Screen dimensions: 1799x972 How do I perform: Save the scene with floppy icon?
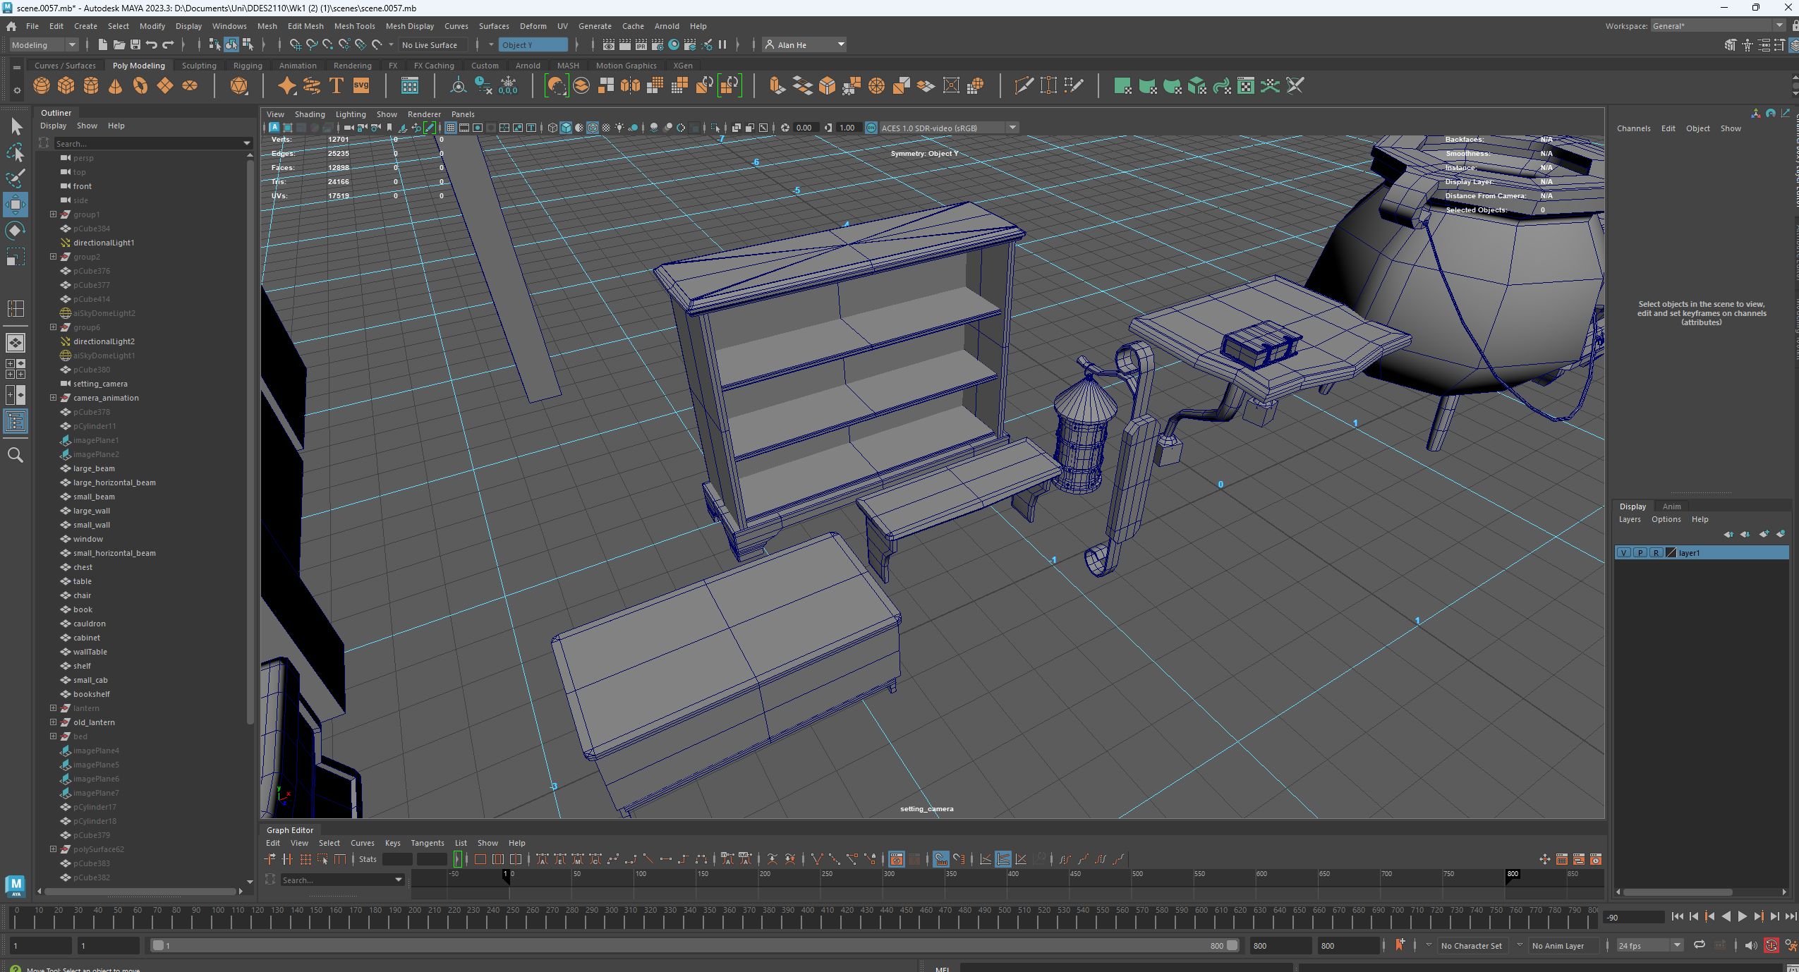[x=135, y=44]
